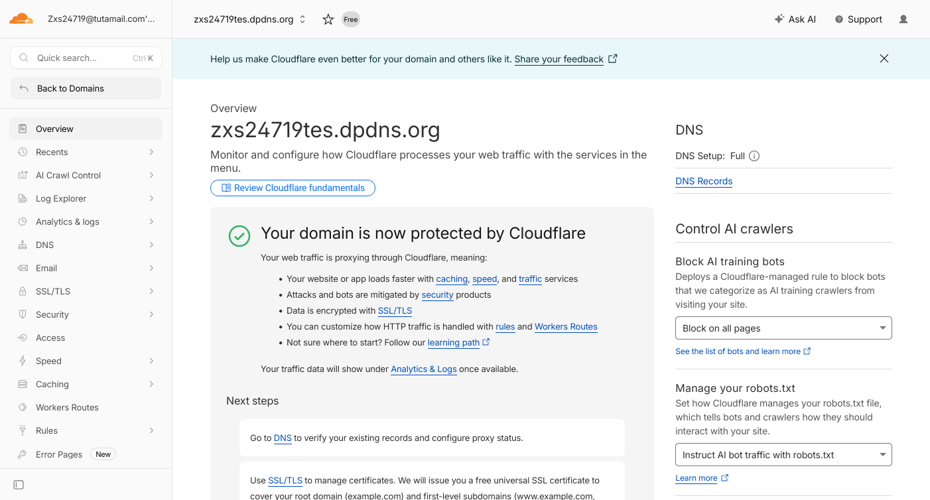Viewport: 930px width, 500px height.
Task: Expand the Rules sidebar chevron
Action: point(152,430)
